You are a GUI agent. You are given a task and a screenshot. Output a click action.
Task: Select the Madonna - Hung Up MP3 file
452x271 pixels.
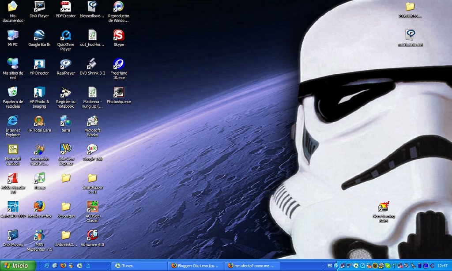tap(92, 92)
